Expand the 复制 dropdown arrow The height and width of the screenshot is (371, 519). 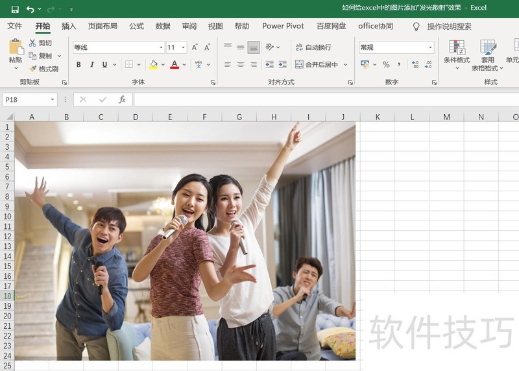[60, 56]
